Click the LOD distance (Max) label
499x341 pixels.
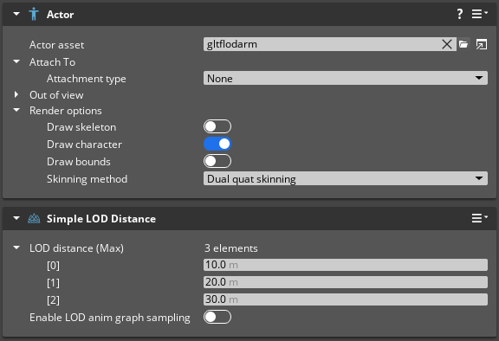[76, 248]
